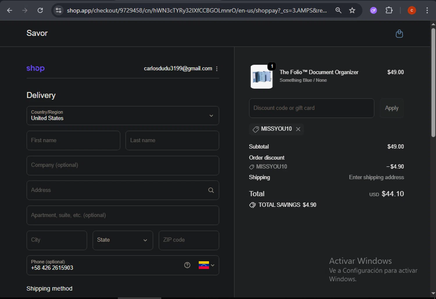View site information icon in address bar
Image resolution: width=436 pixels, height=299 pixels.
pyautogui.click(x=58, y=10)
